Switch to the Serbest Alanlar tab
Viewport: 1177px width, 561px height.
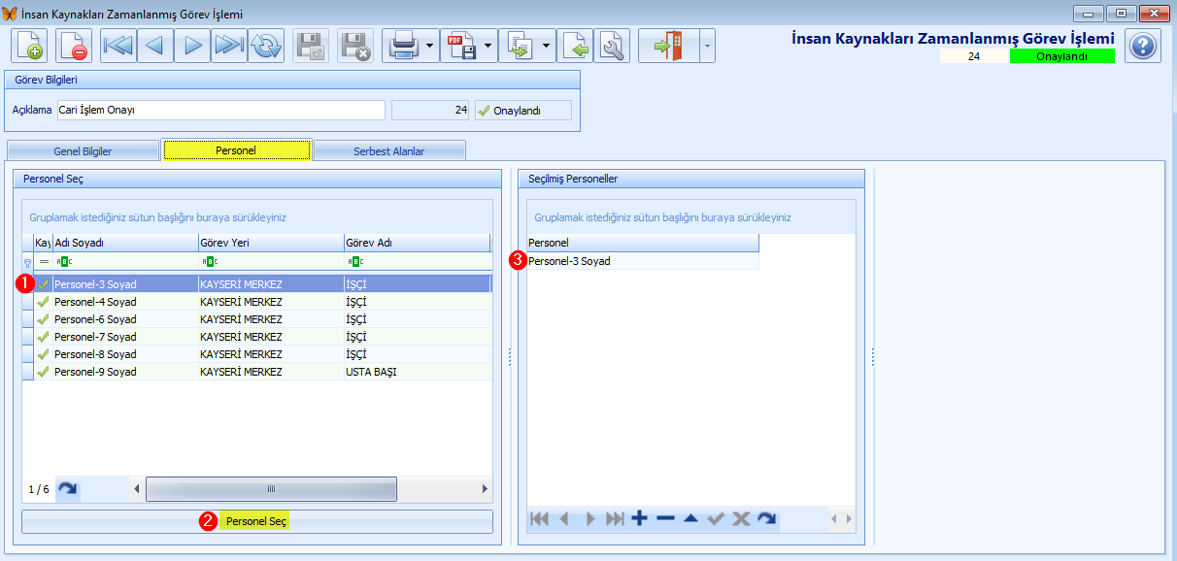pos(389,151)
